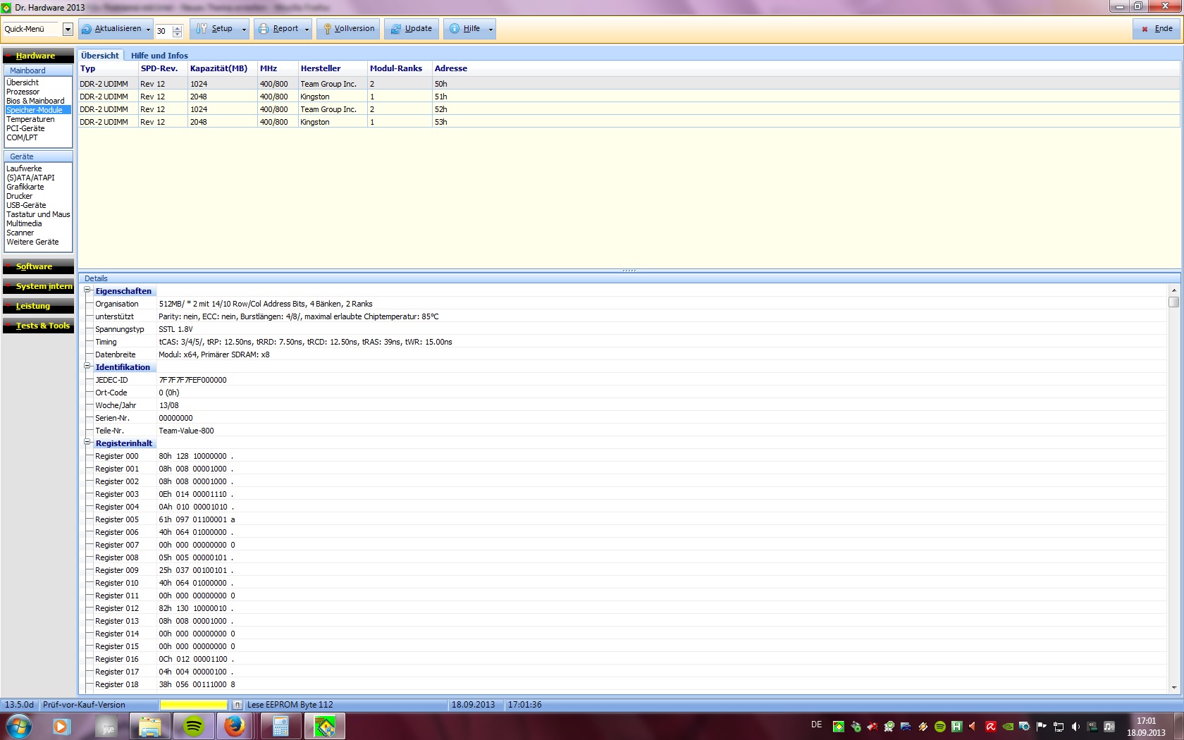Click the details scrollbar up arrow
The image size is (1184, 740).
pyautogui.click(x=1173, y=290)
